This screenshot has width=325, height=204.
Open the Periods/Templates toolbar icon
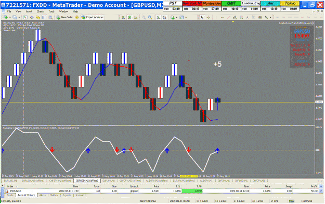coord(181,17)
